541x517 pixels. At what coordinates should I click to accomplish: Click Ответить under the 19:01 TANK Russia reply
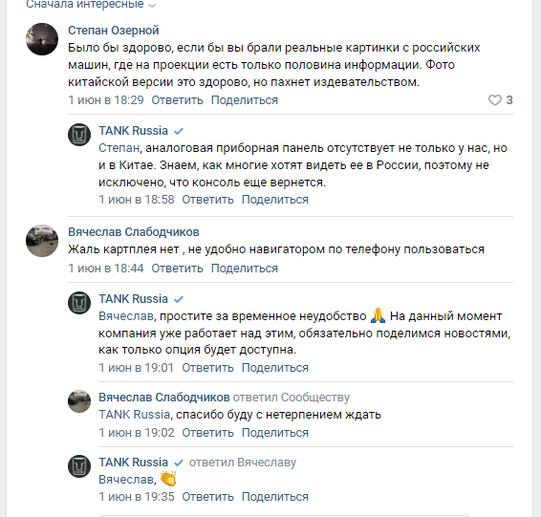(207, 368)
